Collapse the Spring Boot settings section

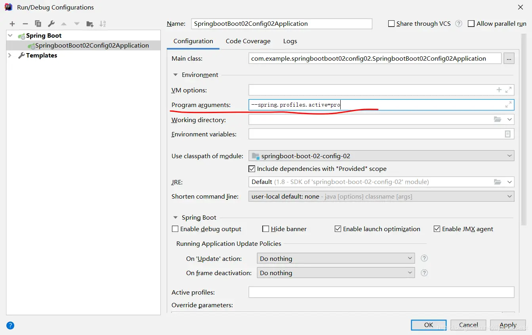pyautogui.click(x=175, y=217)
